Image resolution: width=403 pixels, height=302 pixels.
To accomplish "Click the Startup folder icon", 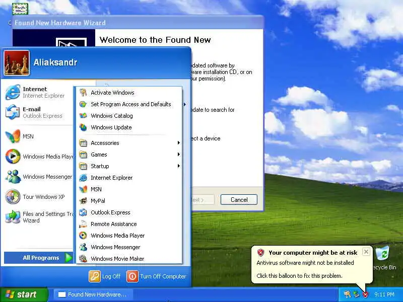I will (83, 166).
